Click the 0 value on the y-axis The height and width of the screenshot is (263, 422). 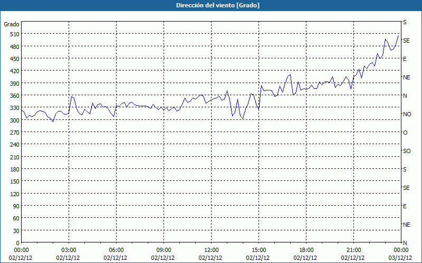pos(18,243)
